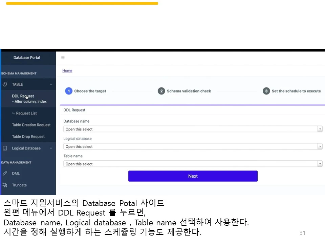Open the Database name select dropdown
The height and width of the screenshot is (244, 325).
[193, 129]
